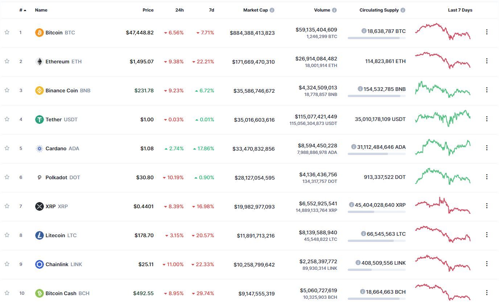Open the Bitcoin Cash row three-dot menu
Screen dimensions: 499x306
pos(487,293)
